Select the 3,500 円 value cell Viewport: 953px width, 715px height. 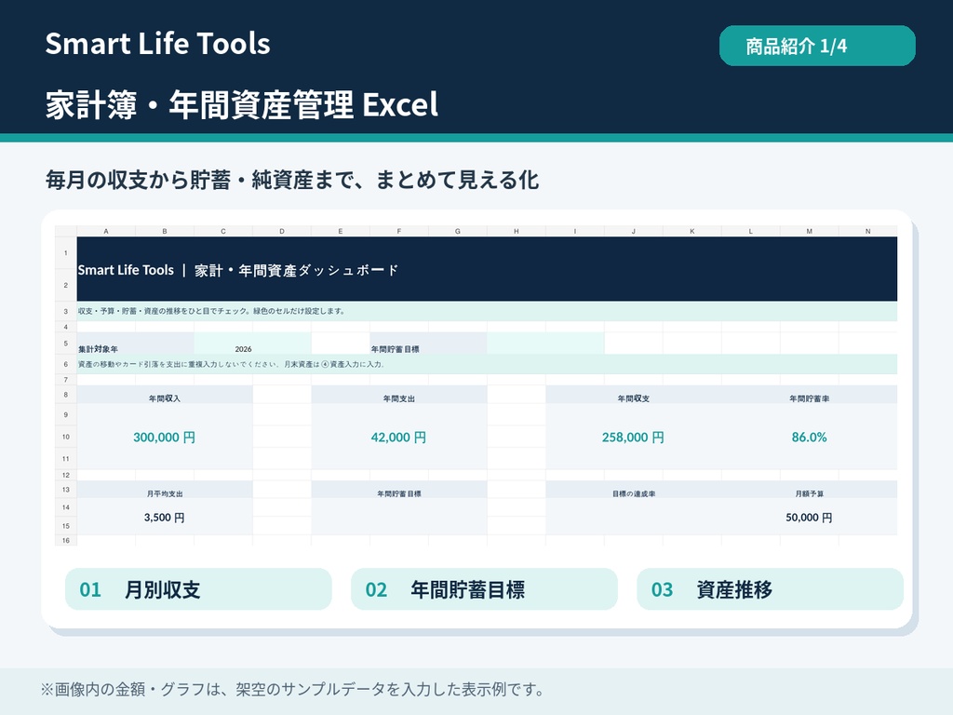tap(165, 518)
